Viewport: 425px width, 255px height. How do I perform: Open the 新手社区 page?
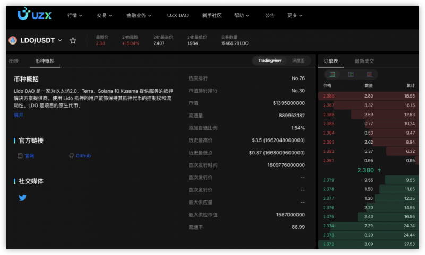[x=211, y=16]
